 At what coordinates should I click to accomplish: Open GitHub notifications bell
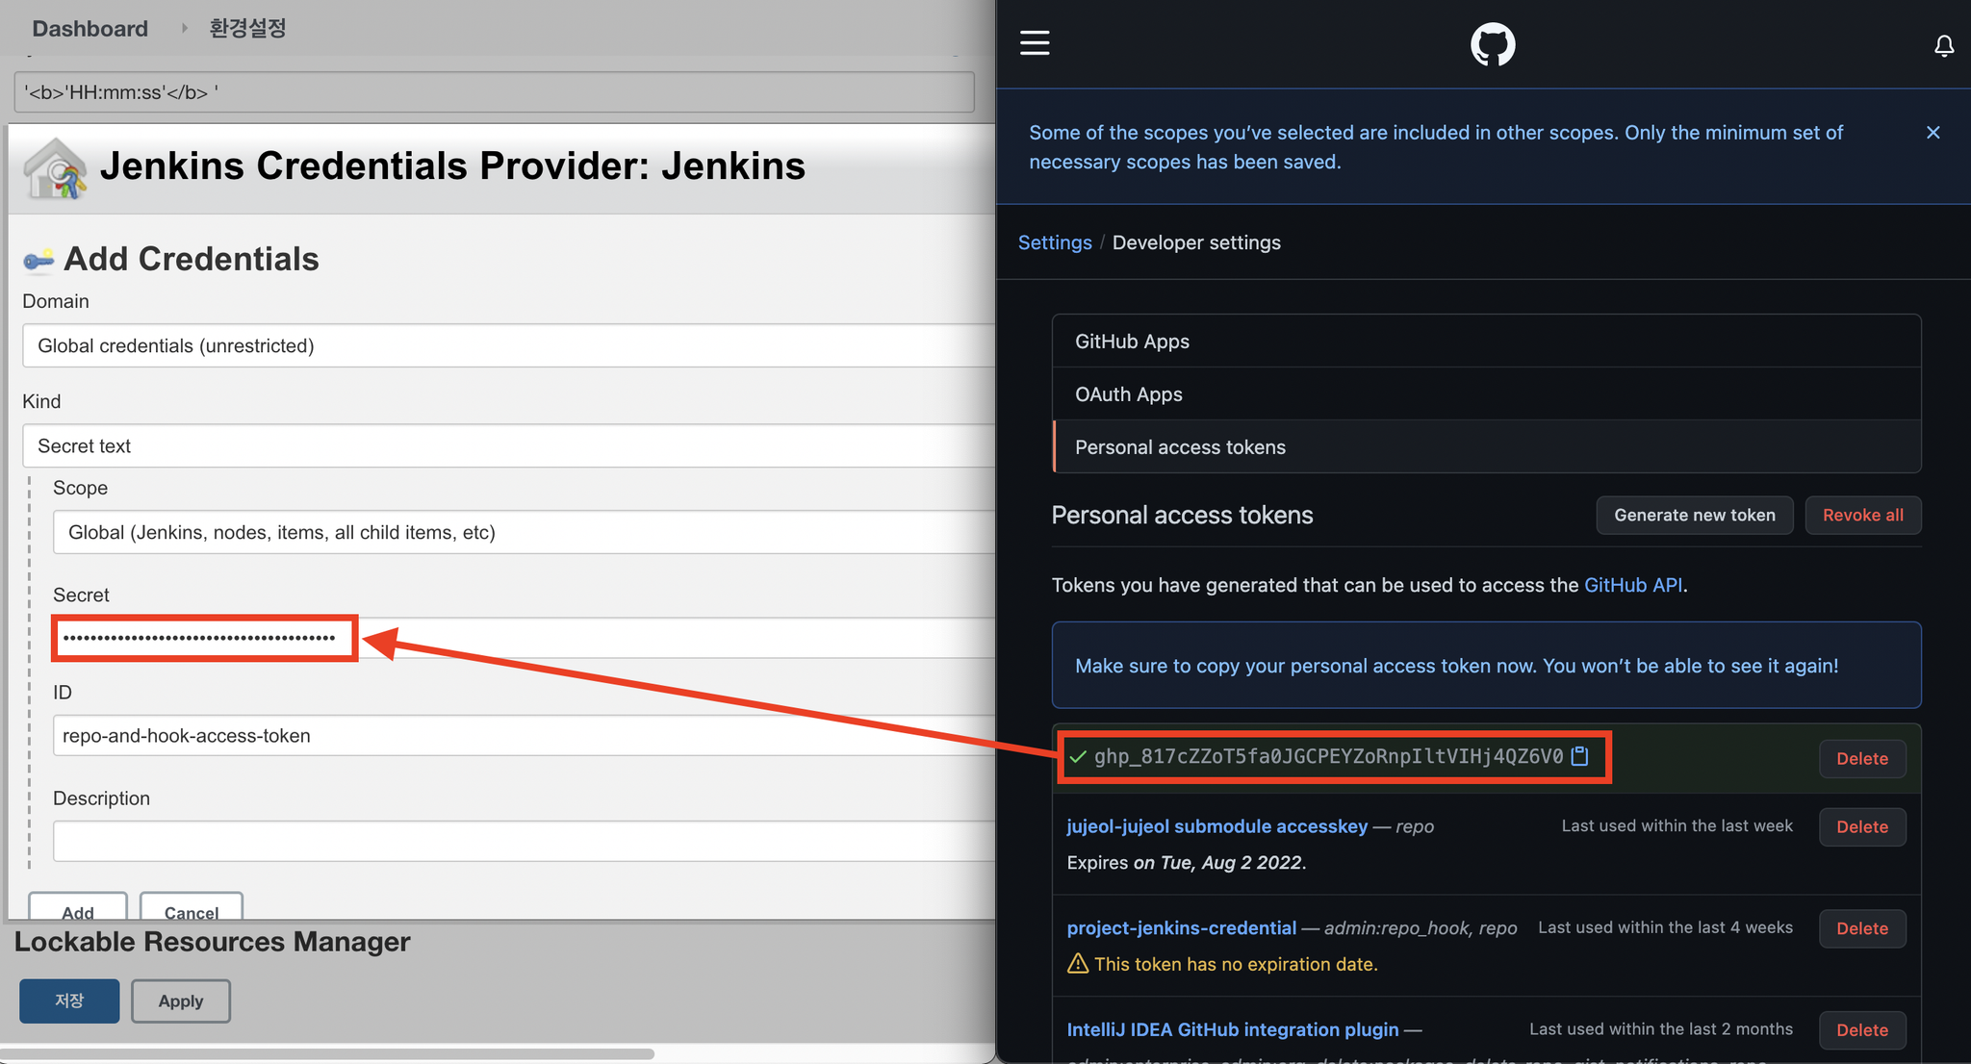1944,45
